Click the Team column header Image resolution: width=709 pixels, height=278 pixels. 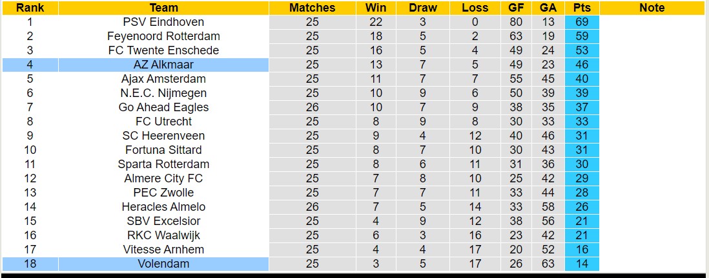(x=163, y=8)
